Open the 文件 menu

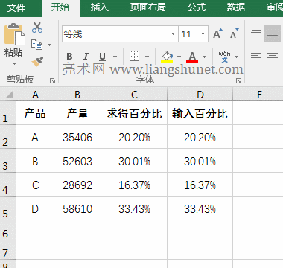pyautogui.click(x=16, y=7)
